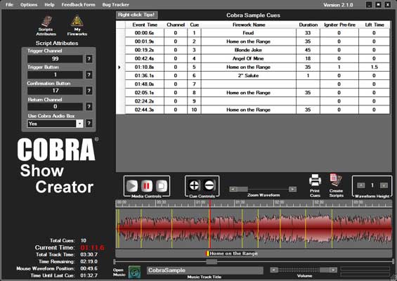
Task: Click the Volume slider left arrow
Action: pos(274,270)
